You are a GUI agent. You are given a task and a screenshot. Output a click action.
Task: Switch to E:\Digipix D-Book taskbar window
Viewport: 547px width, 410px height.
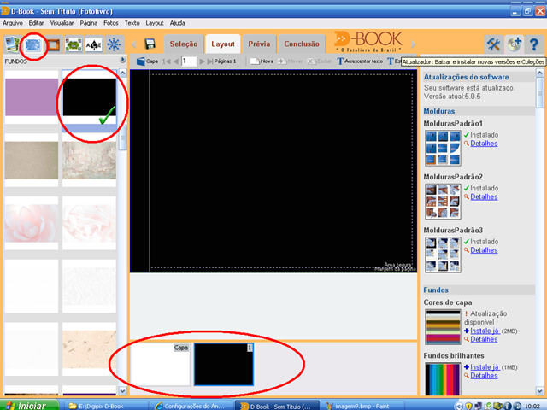tap(104, 406)
